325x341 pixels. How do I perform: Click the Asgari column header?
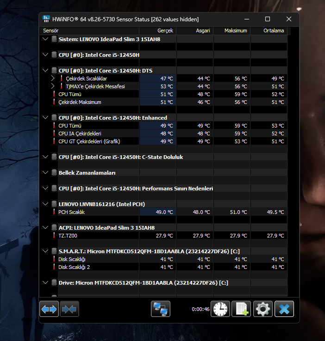[x=195, y=30]
